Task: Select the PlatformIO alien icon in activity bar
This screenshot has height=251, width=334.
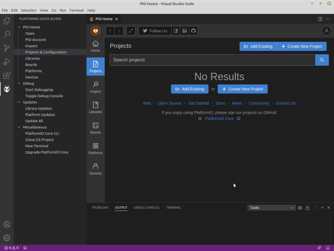Action: point(7,89)
